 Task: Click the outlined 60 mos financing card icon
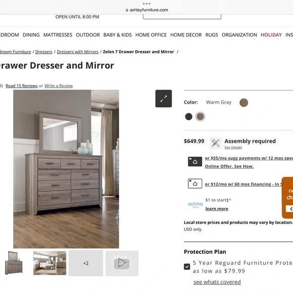(195, 183)
